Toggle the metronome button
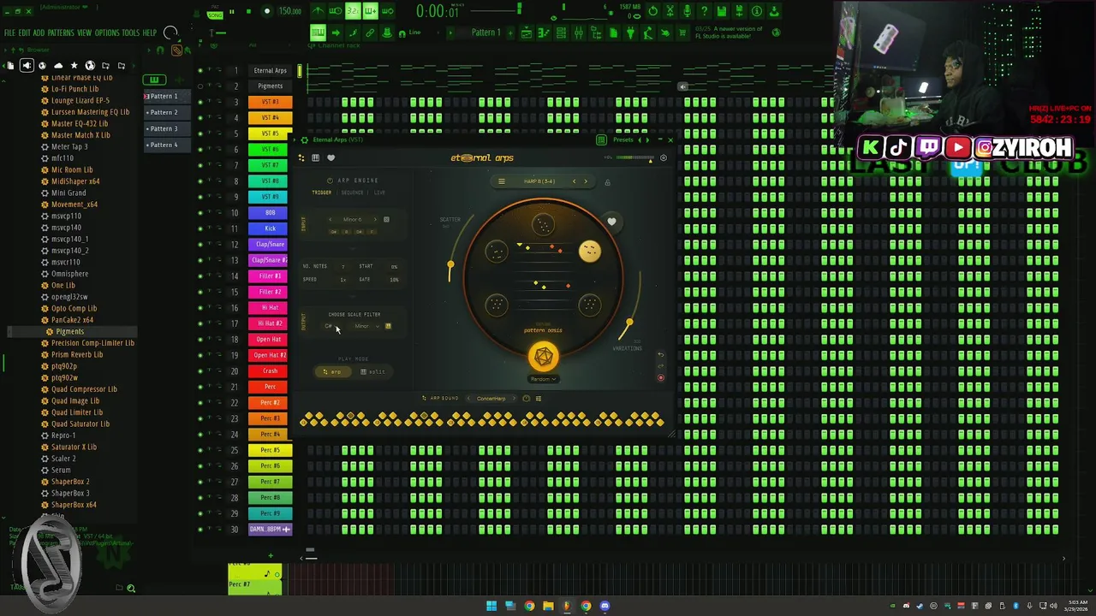This screenshot has width=1096, height=616. point(318,11)
